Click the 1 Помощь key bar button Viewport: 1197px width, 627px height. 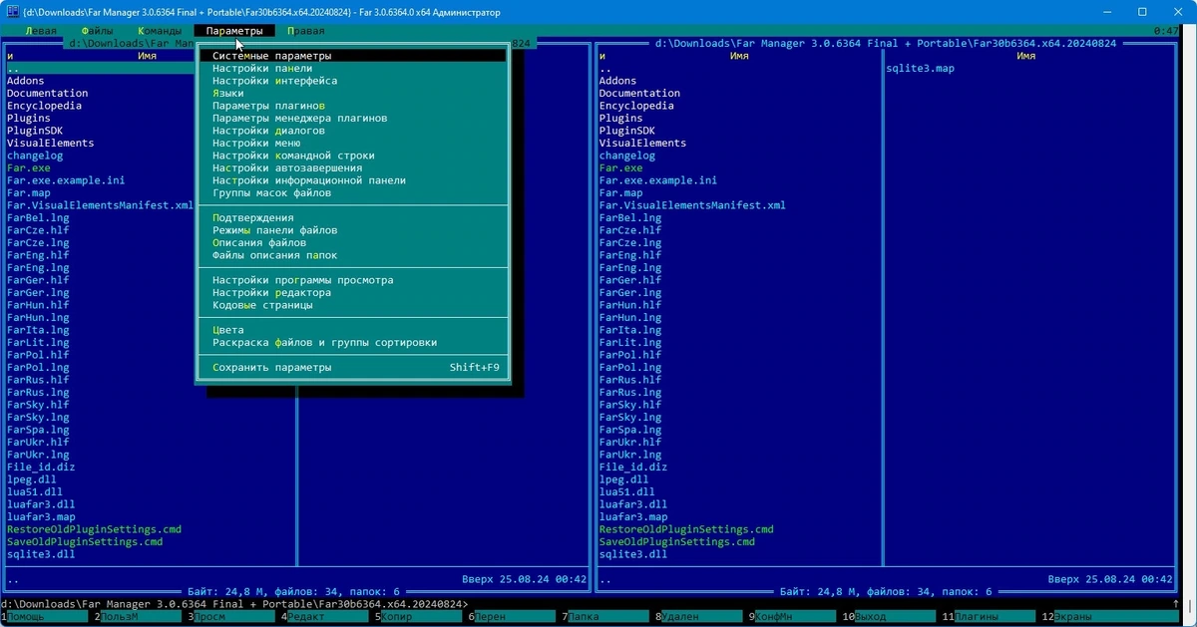pos(47,618)
